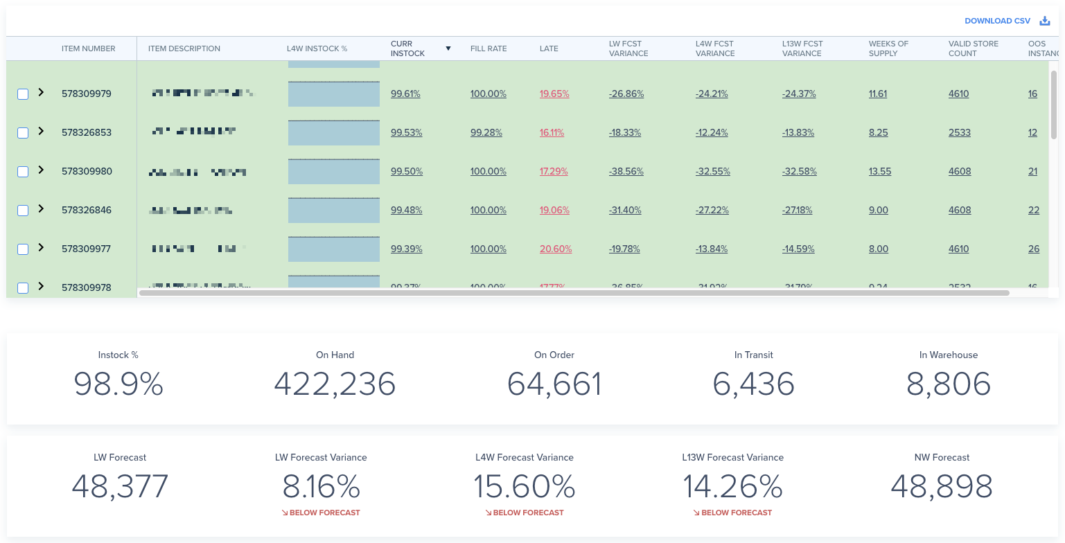Sort by LW FCST VARIANCE column header

pyautogui.click(x=628, y=48)
